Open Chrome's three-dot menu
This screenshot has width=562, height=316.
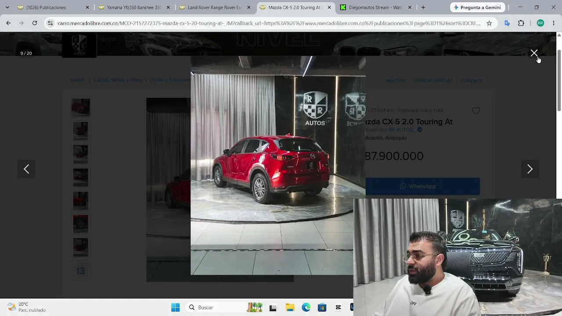coord(553,23)
